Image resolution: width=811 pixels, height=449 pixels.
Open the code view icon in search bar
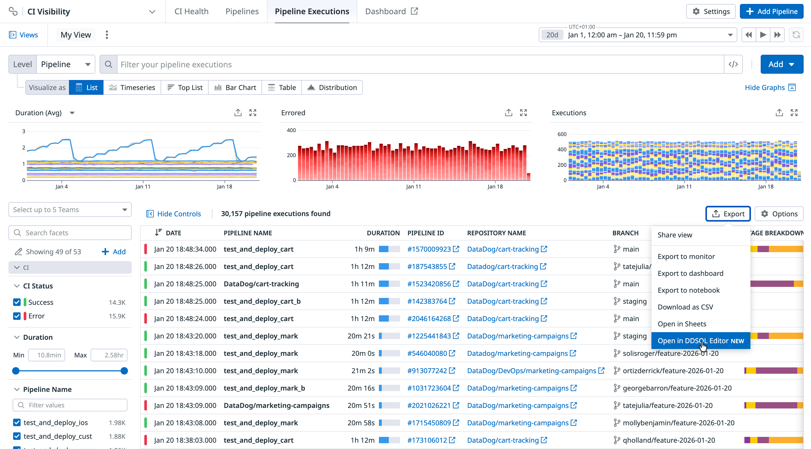[733, 64]
